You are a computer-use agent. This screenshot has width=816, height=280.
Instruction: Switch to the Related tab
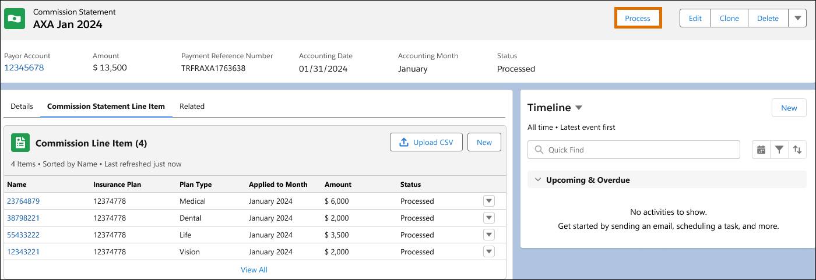192,107
